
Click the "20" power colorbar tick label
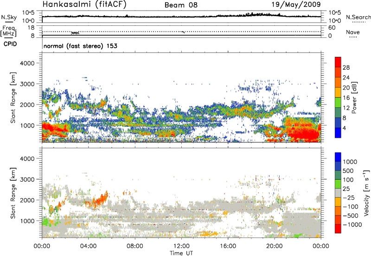click(x=346, y=88)
